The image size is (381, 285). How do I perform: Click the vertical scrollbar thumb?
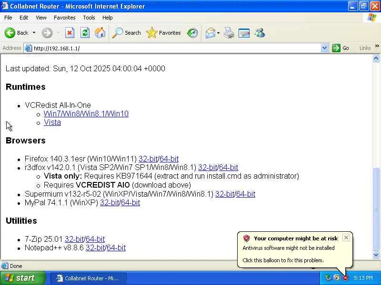[x=376, y=209]
